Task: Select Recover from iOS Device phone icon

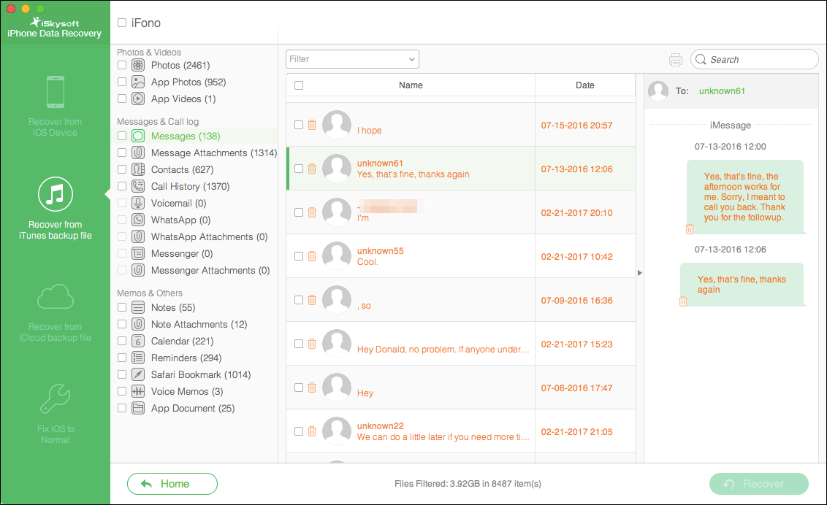Action: click(x=56, y=92)
